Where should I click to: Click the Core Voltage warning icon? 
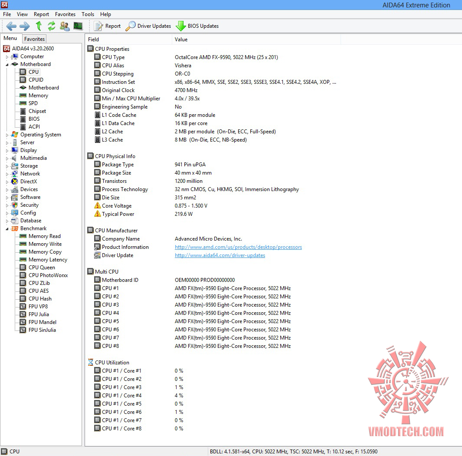(98, 205)
